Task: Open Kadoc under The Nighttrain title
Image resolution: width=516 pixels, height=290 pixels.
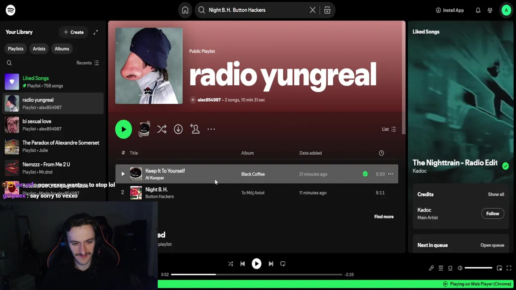Action: (x=420, y=171)
